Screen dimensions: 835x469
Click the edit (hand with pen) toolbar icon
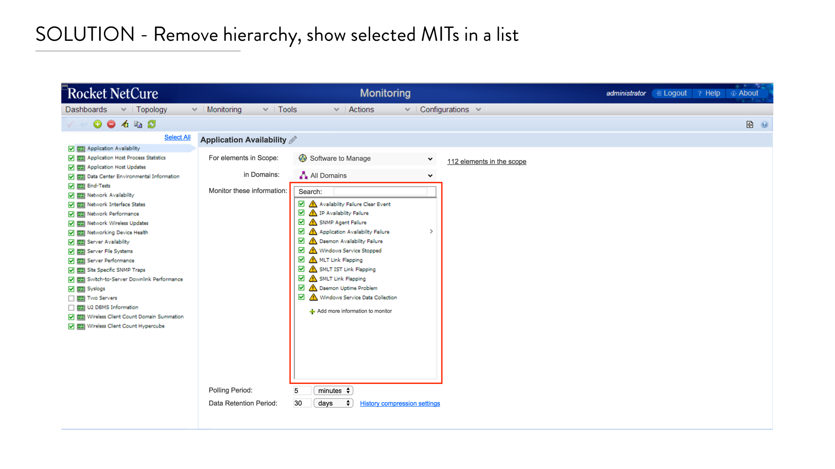pyautogui.click(x=125, y=125)
